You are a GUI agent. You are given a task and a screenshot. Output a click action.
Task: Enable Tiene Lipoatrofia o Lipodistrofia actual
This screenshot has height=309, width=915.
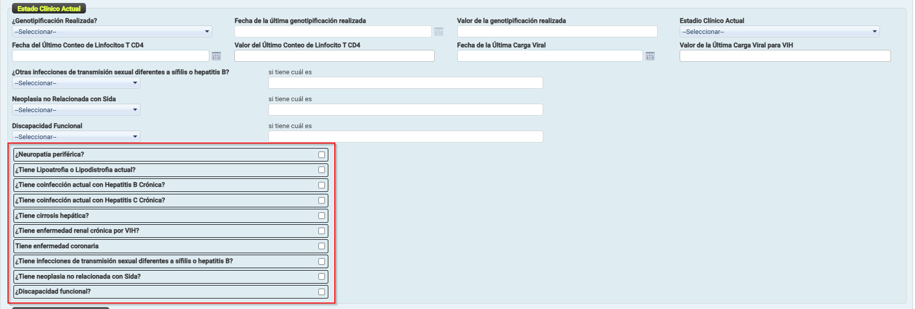click(321, 170)
